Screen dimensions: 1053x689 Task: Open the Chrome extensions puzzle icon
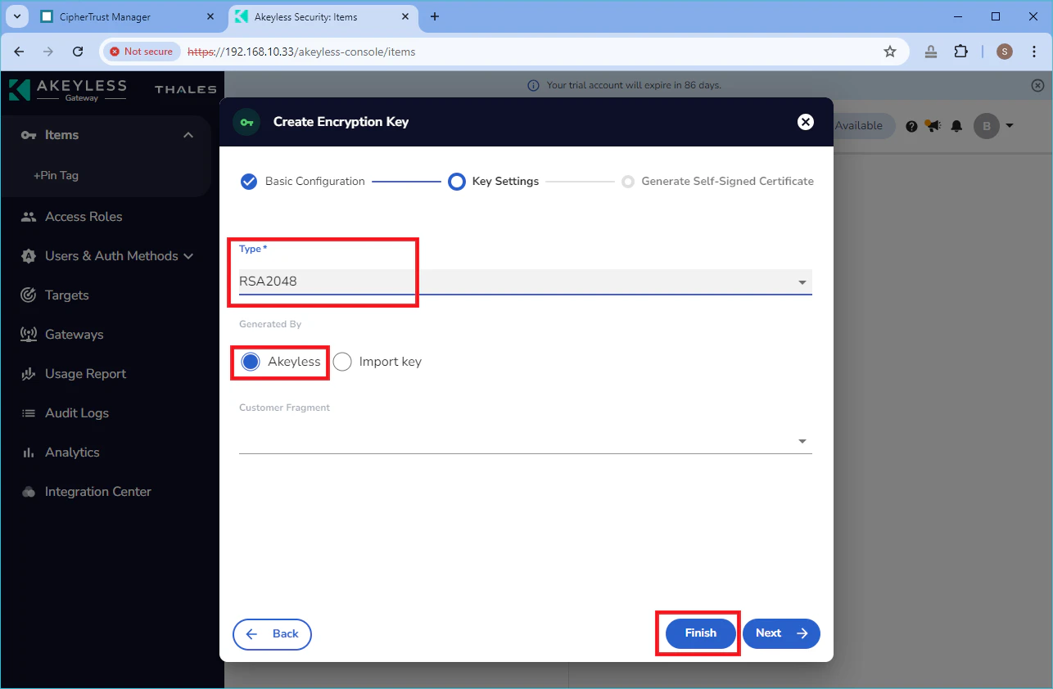point(961,52)
